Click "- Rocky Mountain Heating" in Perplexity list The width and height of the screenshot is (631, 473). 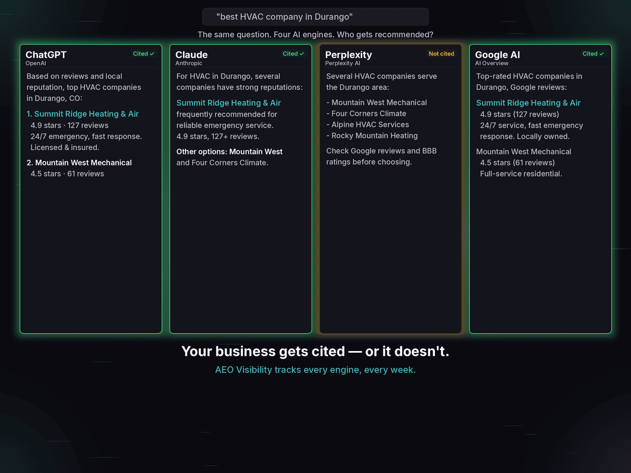coord(372,136)
